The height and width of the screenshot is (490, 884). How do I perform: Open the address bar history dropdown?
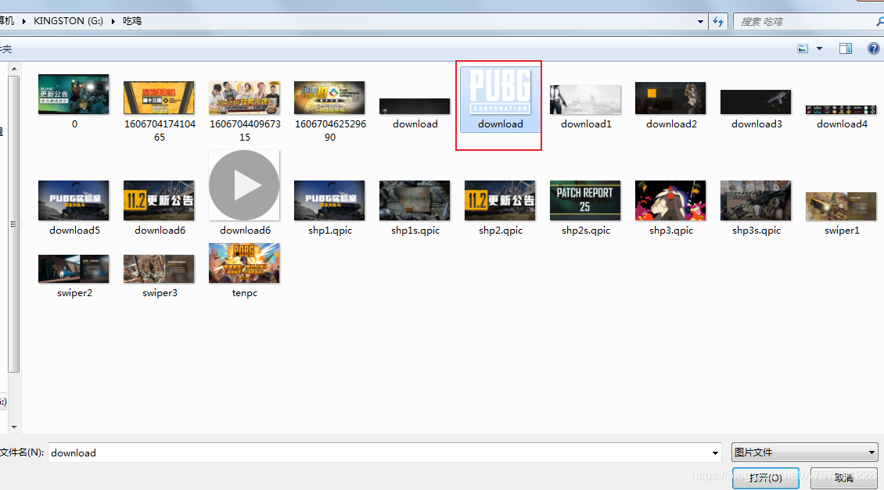pos(700,21)
